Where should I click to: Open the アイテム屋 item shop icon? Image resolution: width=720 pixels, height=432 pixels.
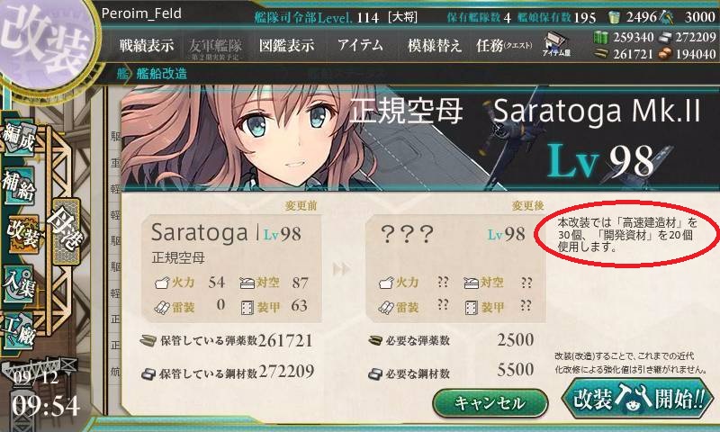pyautogui.click(x=556, y=45)
